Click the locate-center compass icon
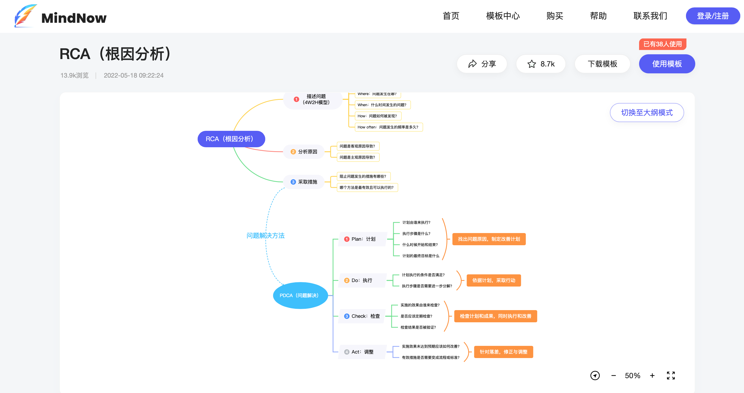Image resolution: width=744 pixels, height=393 pixels. click(x=595, y=375)
